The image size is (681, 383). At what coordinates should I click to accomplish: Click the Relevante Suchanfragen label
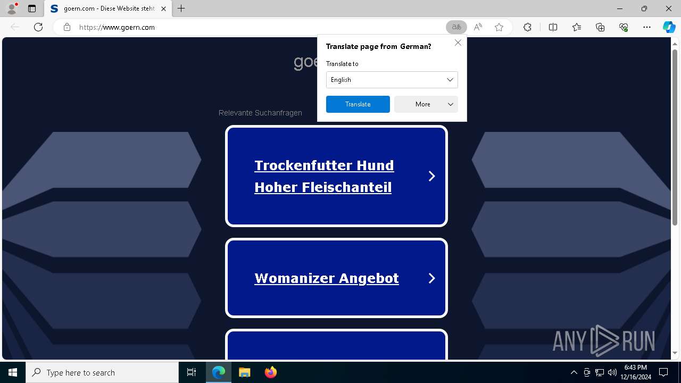point(260,113)
